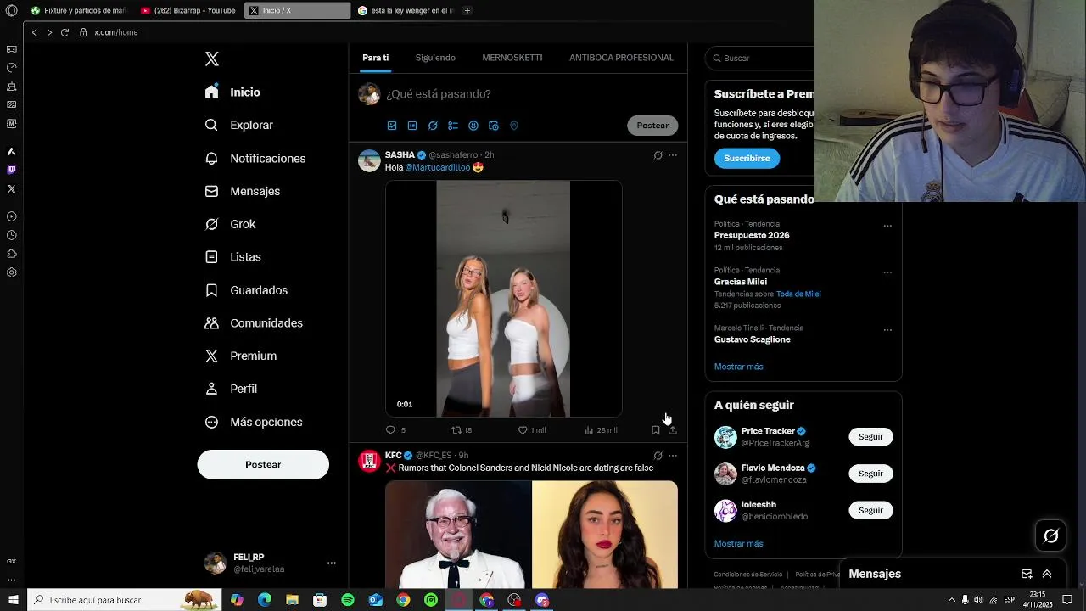
Task: Open Discord from the taskbar
Action: (x=542, y=600)
